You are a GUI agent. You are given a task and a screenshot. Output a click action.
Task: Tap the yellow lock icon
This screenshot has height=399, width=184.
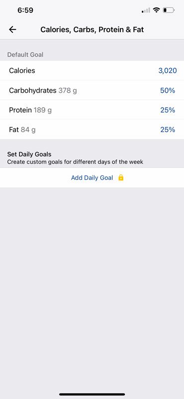(121, 177)
